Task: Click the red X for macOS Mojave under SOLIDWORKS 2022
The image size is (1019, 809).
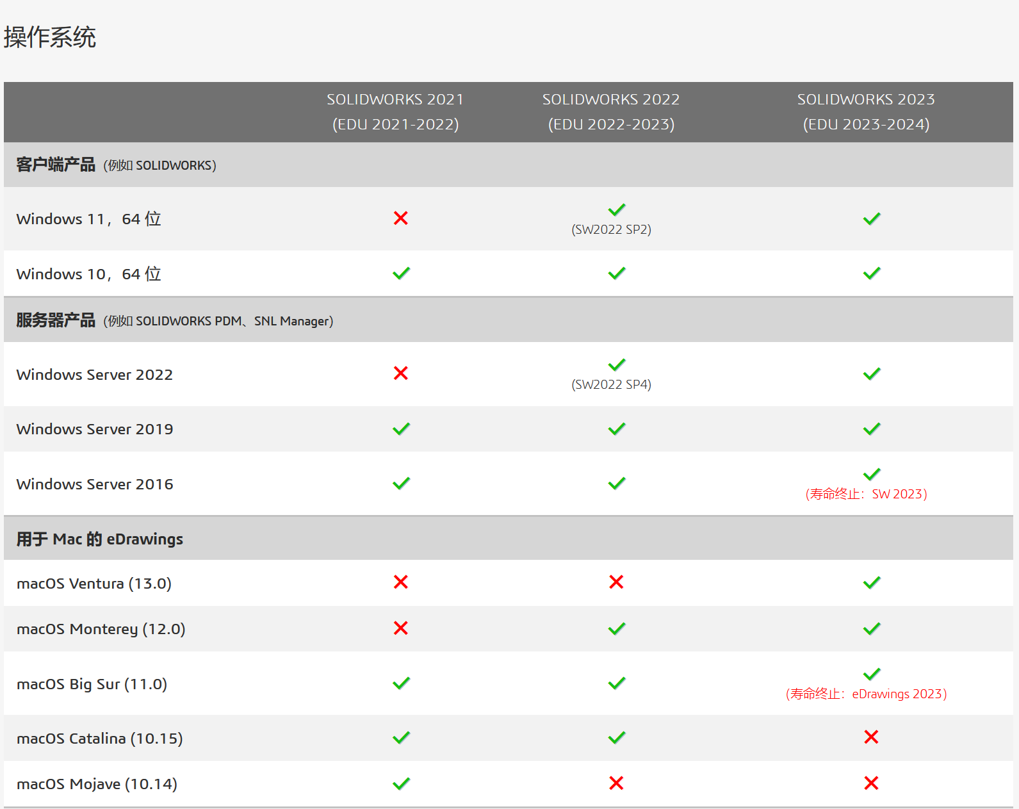Action: (616, 783)
